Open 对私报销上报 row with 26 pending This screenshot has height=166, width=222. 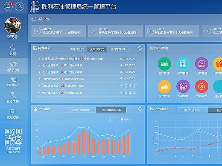tap(87, 86)
